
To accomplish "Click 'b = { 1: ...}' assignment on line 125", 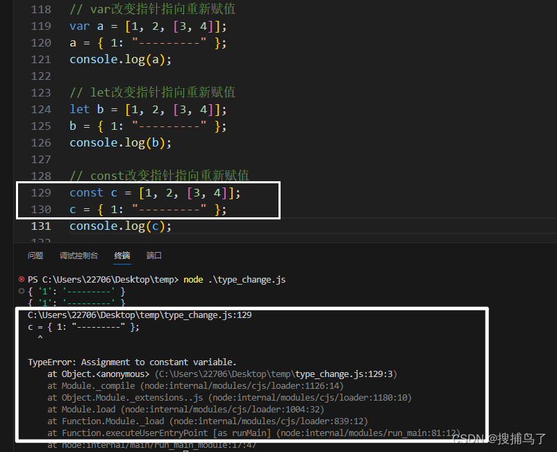I will [148, 126].
